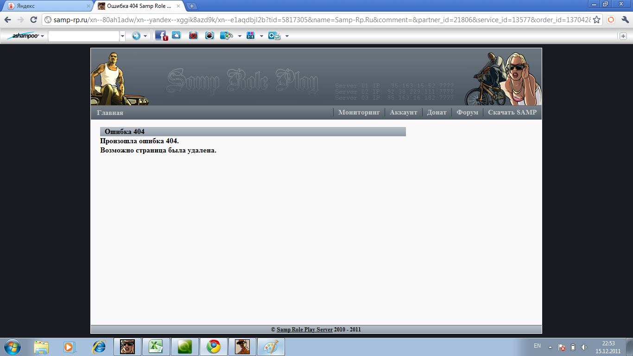
Task: Switch to Google Chrome in the taskbar
Action: click(214, 347)
